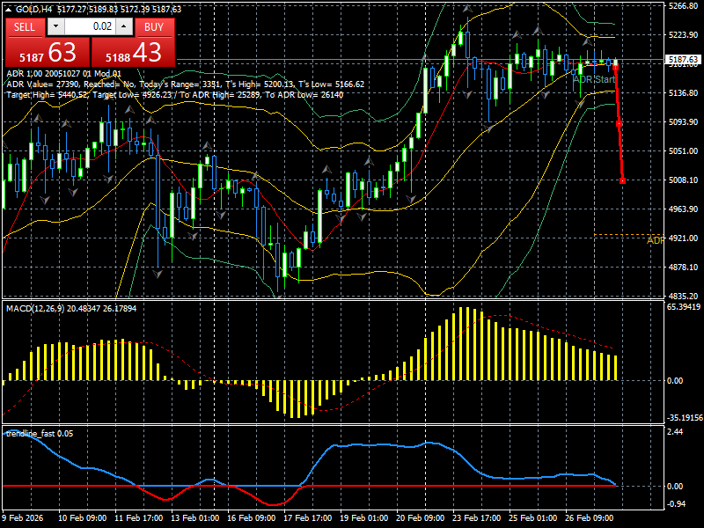Select the bottom handle of the red trendline
The height and width of the screenshot is (528, 704).
623,180
